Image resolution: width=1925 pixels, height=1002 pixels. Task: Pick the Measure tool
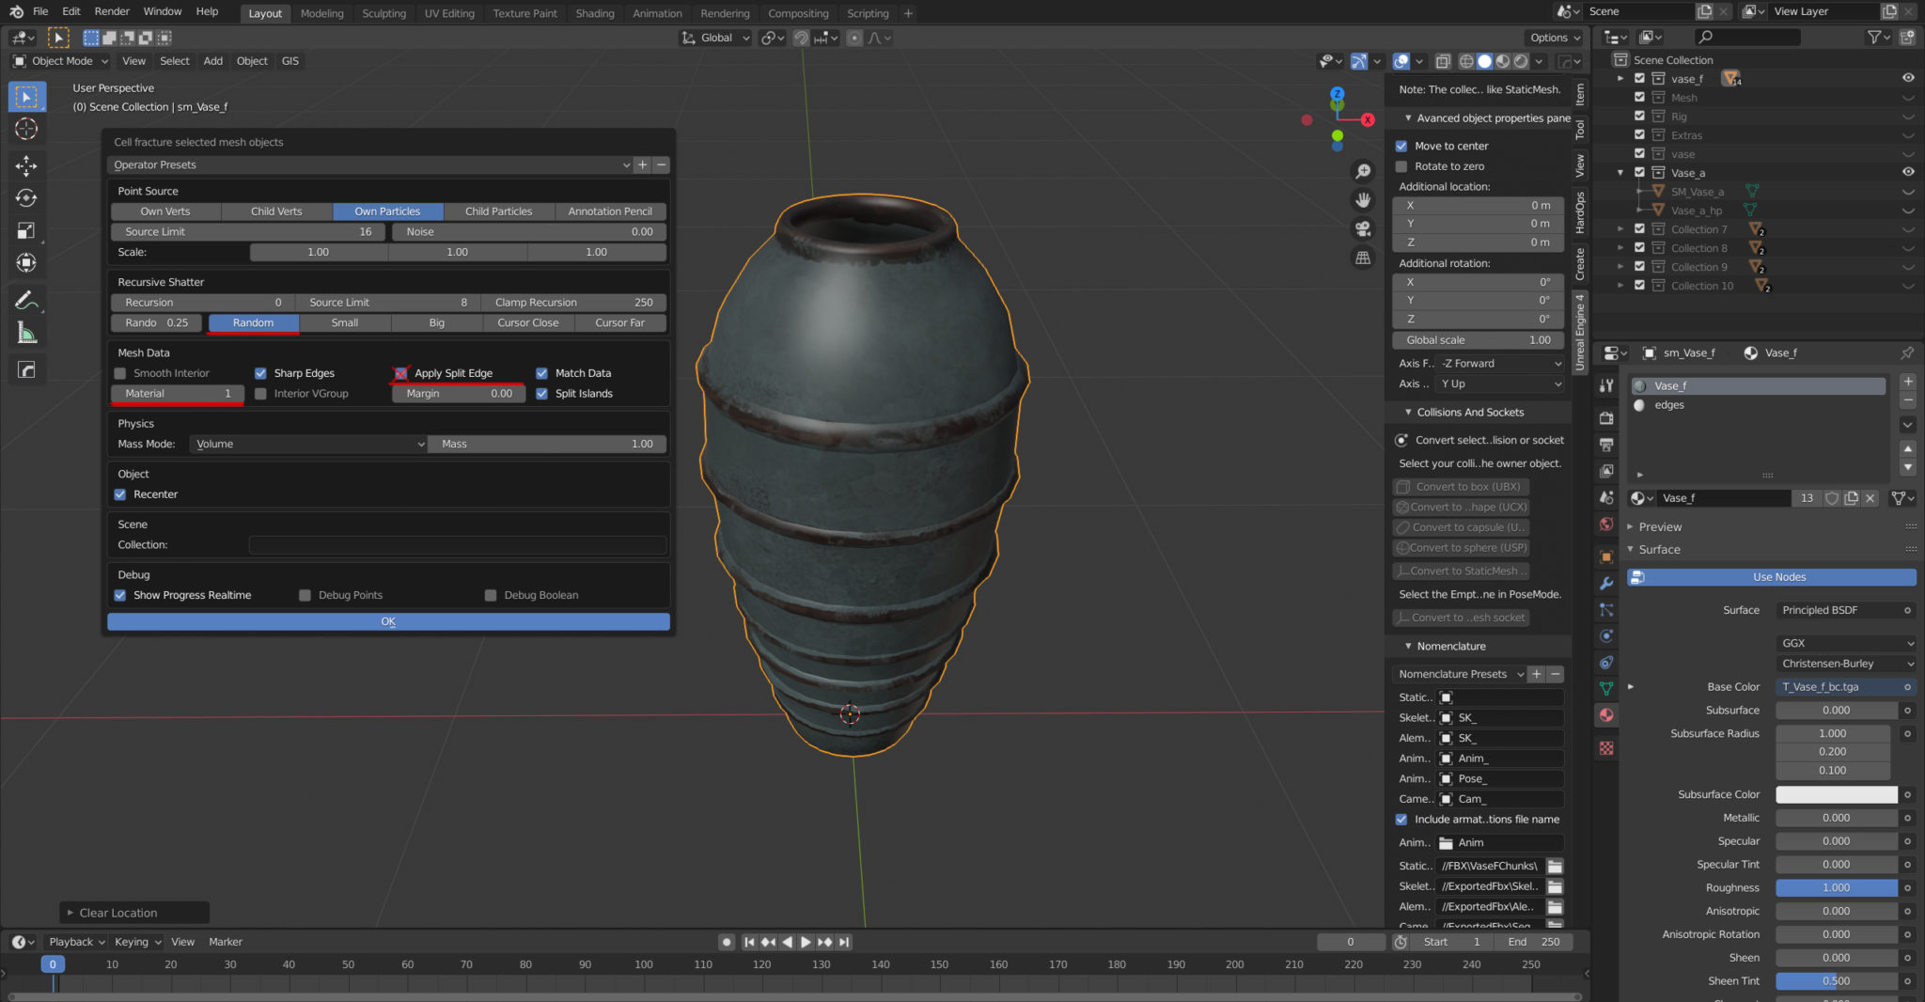coord(26,332)
